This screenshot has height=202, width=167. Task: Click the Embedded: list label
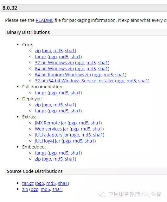click(34, 147)
